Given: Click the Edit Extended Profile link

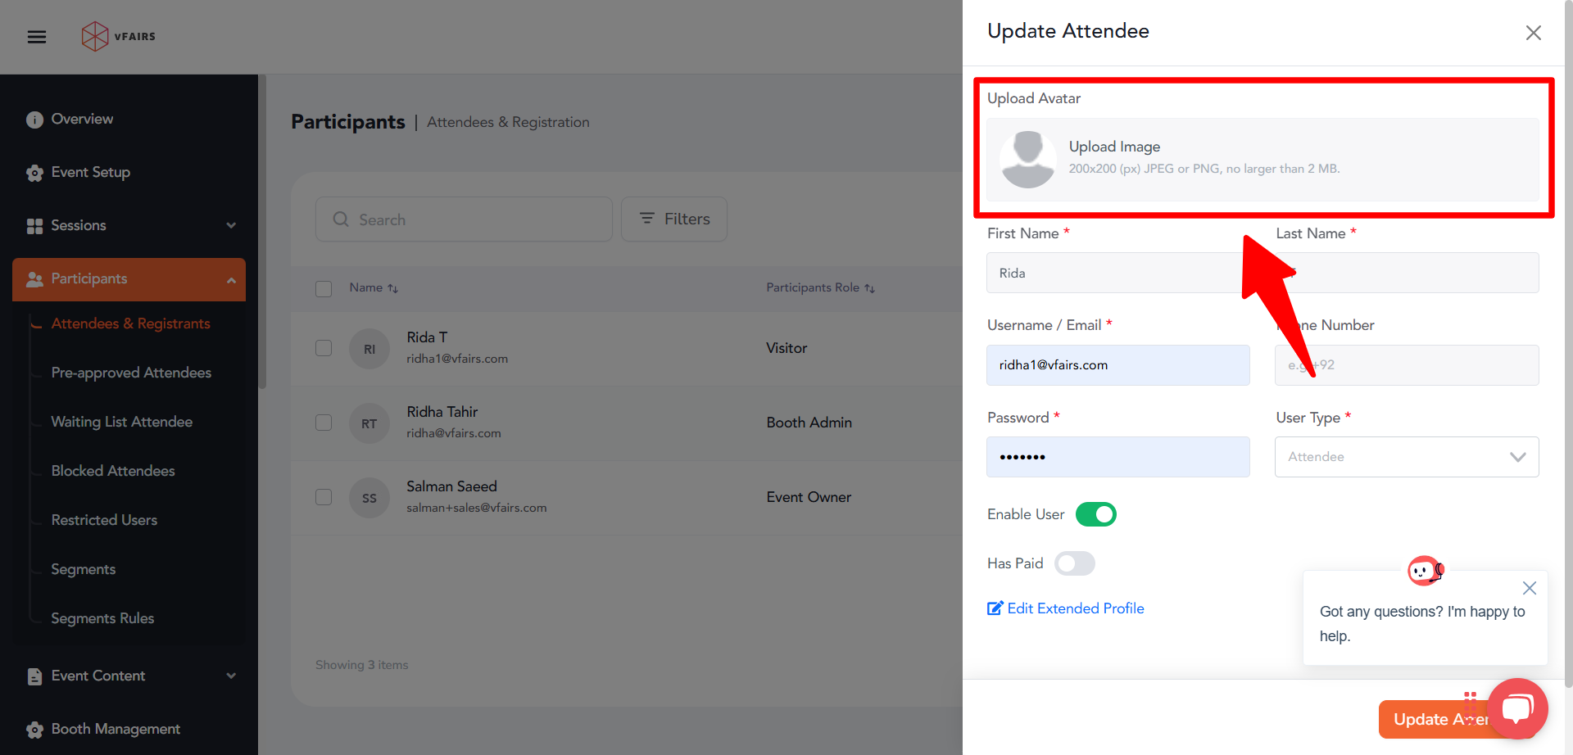Looking at the screenshot, I should pyautogui.click(x=1065, y=608).
